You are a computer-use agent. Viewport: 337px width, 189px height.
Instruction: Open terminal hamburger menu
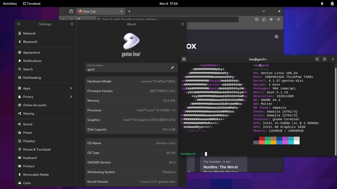(x=325, y=59)
